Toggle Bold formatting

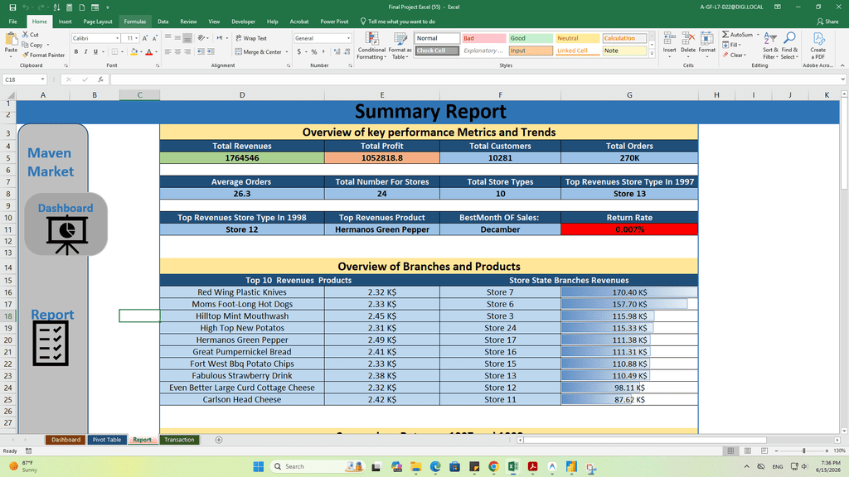coord(76,52)
